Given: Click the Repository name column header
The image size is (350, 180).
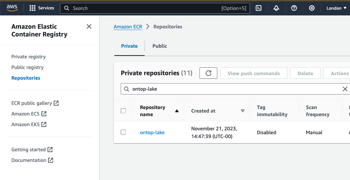Looking at the screenshot, I should click(x=153, y=111).
